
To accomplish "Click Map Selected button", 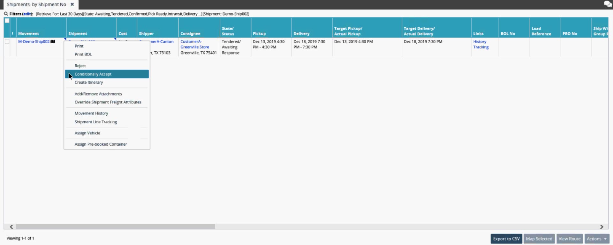I will tap(539, 239).
